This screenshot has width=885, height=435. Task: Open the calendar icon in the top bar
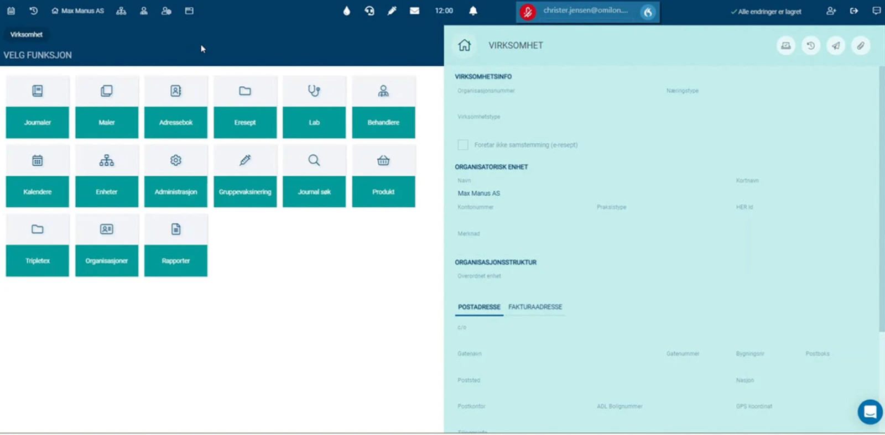click(x=11, y=11)
